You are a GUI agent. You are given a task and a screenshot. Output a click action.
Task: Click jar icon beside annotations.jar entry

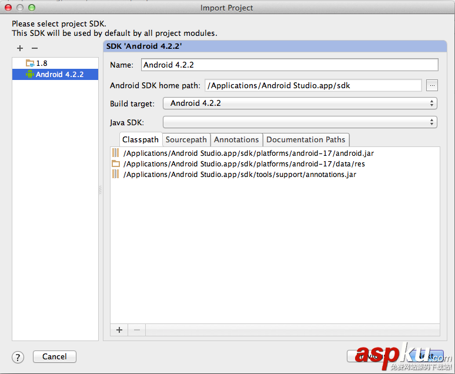point(115,174)
